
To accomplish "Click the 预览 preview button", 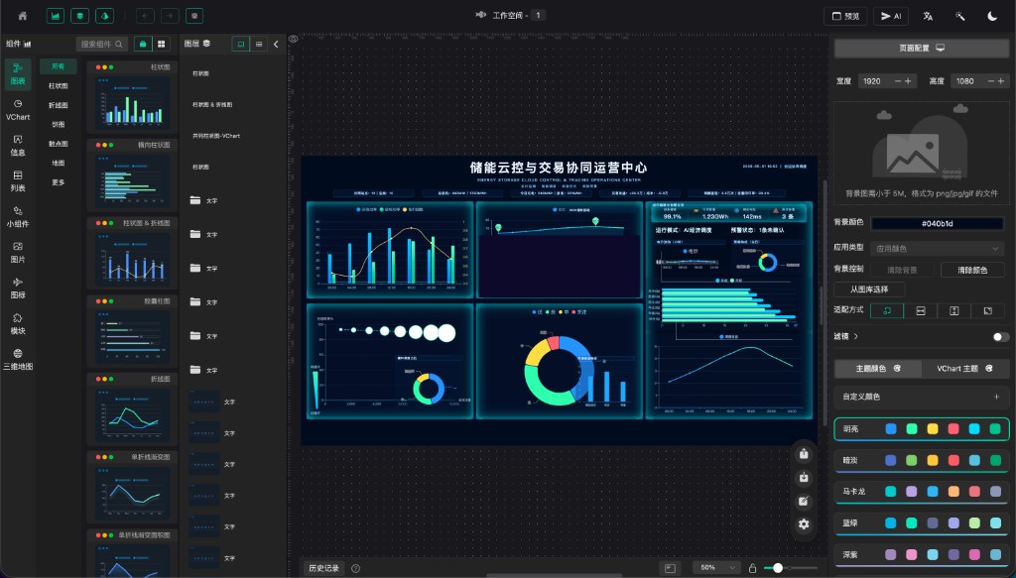I will [845, 16].
